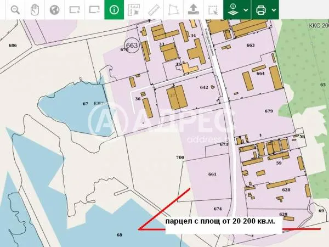The image size is (329, 247).
Task: Click the ruler corner measurement tool
Action: coord(133,10)
